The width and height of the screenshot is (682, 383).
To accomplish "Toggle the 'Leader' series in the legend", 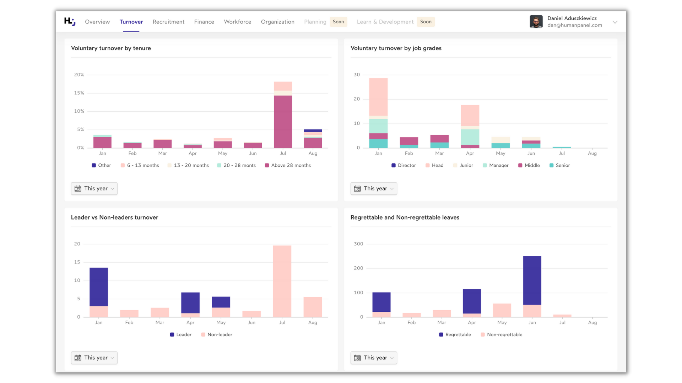I will [x=180, y=334].
